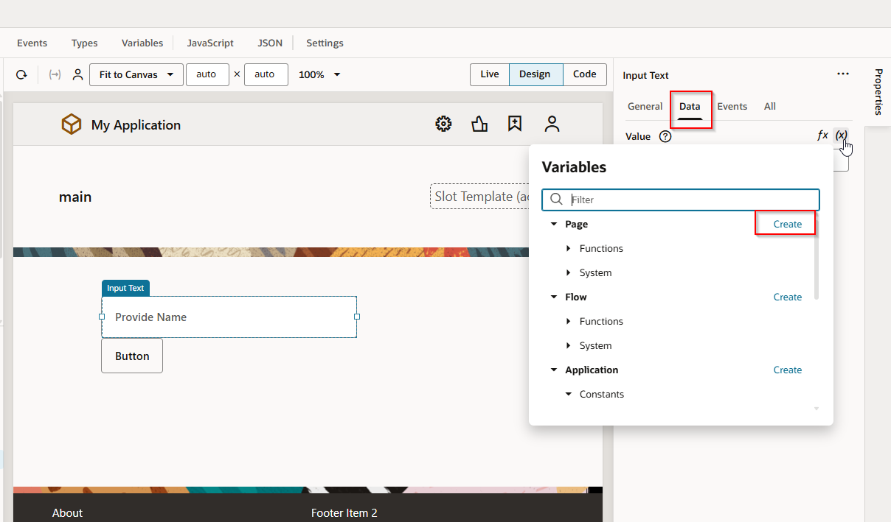Select the Design mode toggle
891x522 pixels.
[535, 74]
